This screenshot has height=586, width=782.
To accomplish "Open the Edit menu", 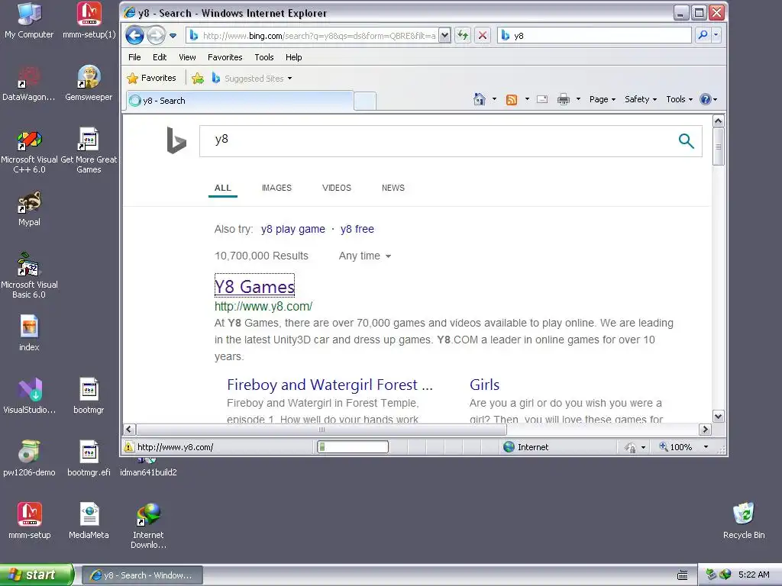I will click(160, 57).
